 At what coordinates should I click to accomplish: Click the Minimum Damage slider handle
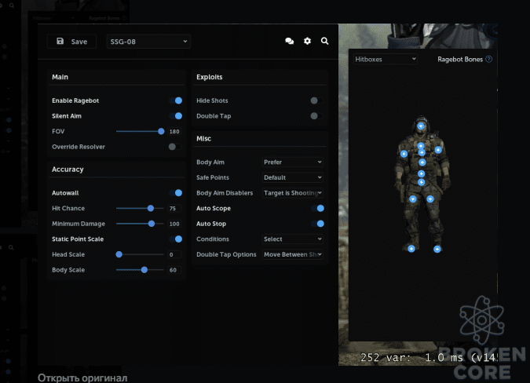tap(152, 224)
